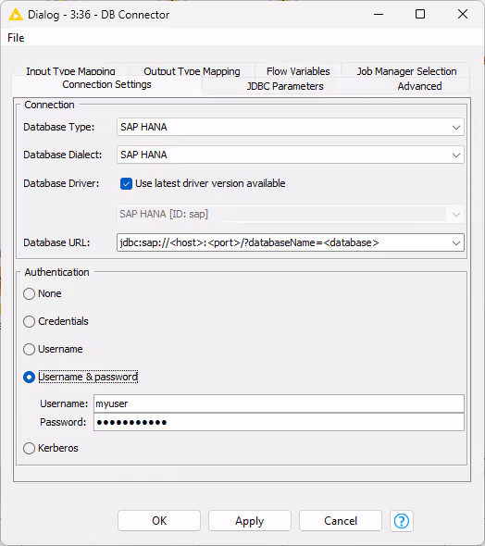Click the blue help question mark icon

coord(402,521)
